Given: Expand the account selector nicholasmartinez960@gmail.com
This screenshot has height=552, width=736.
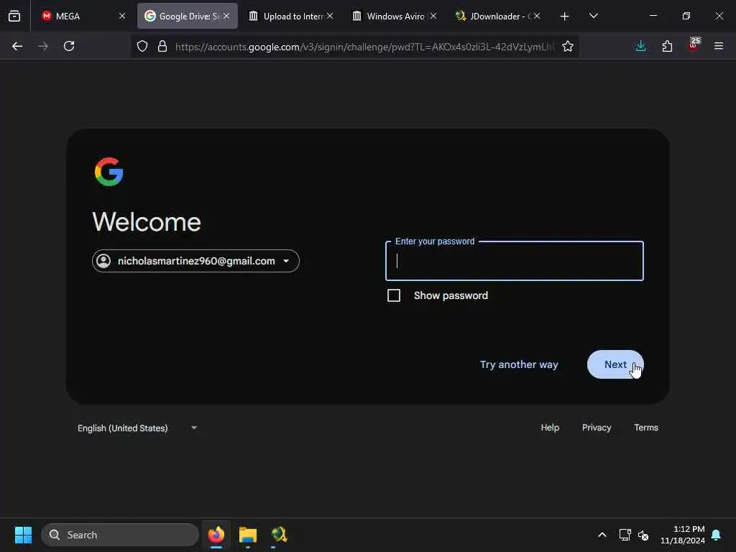Looking at the screenshot, I should click(x=195, y=261).
